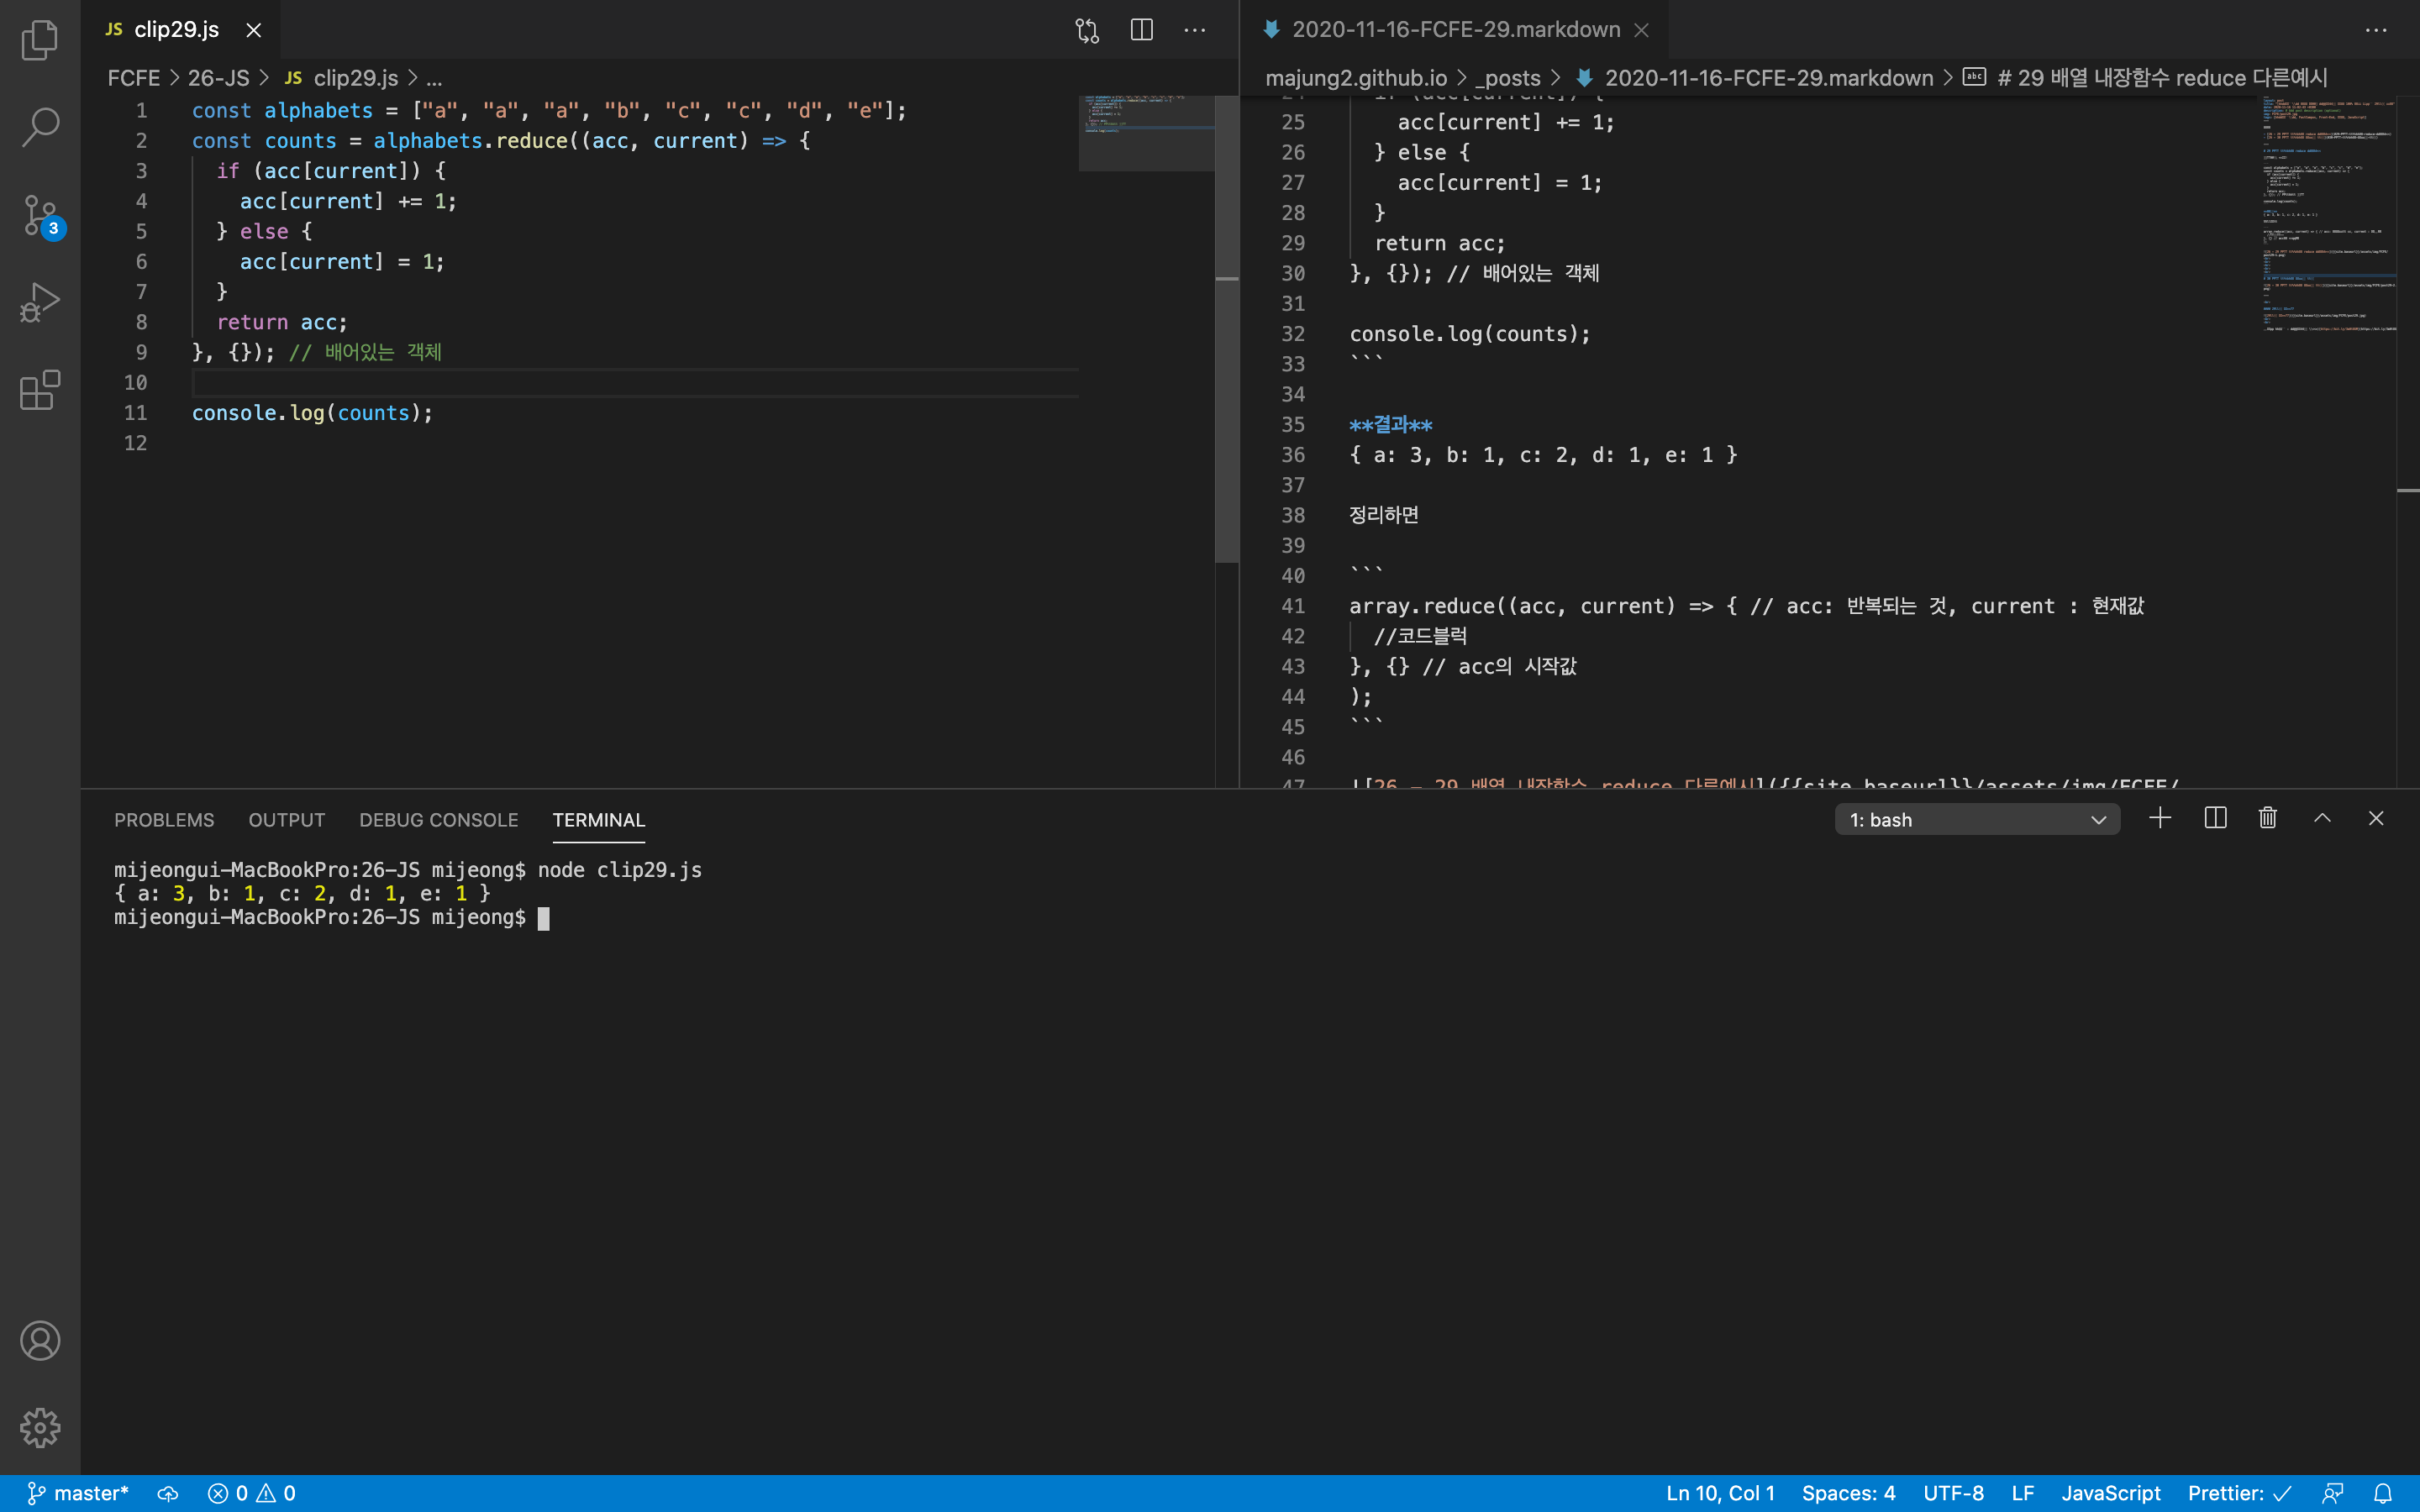2420x1512 pixels.
Task: Click the terminal command 'node clip29.js'
Action: point(620,870)
